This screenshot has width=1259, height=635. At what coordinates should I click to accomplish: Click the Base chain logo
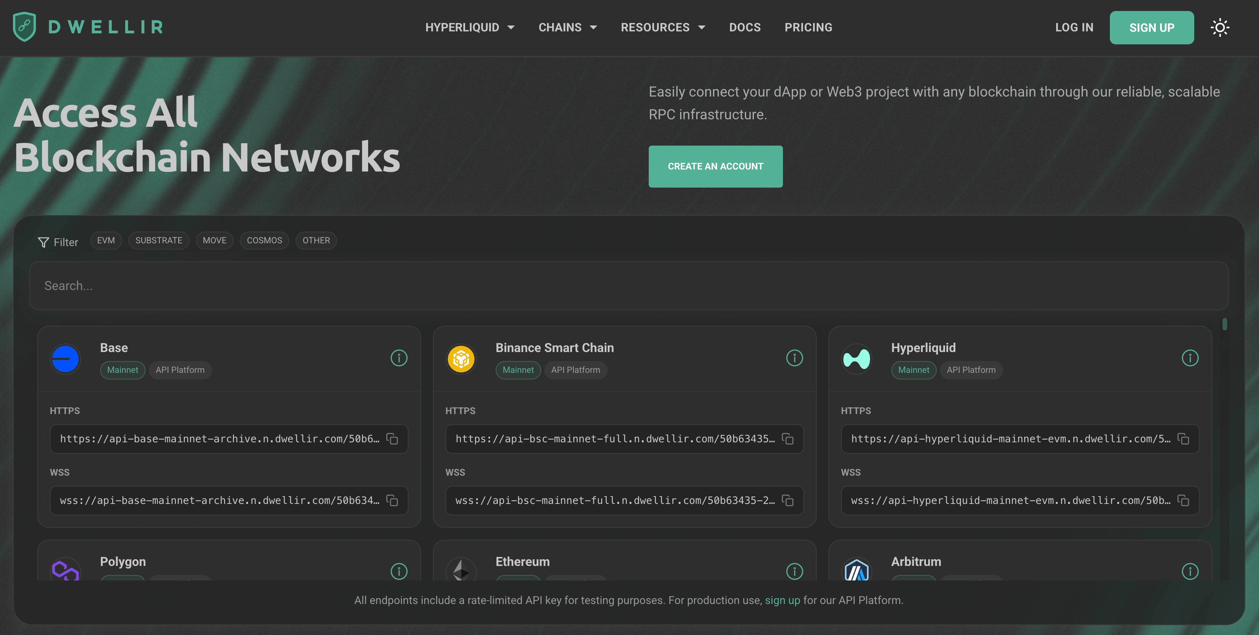tap(65, 359)
